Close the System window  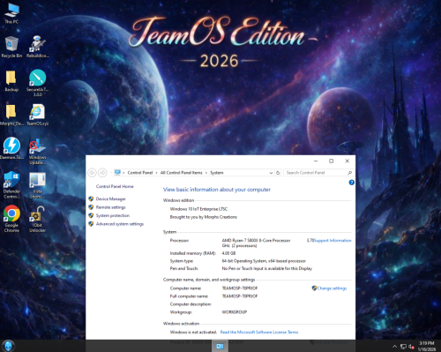pyautogui.click(x=348, y=161)
